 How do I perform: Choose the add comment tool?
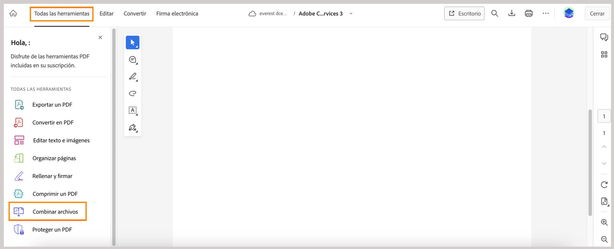[x=132, y=60]
